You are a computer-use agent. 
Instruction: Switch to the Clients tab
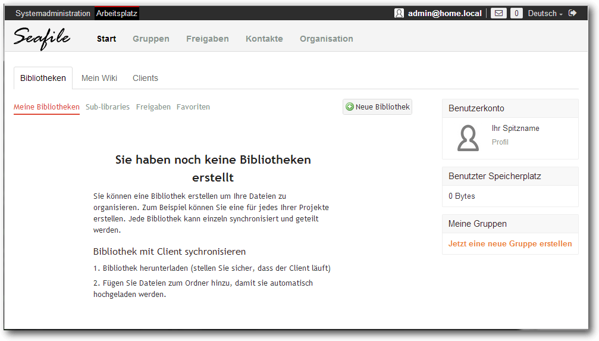(145, 78)
